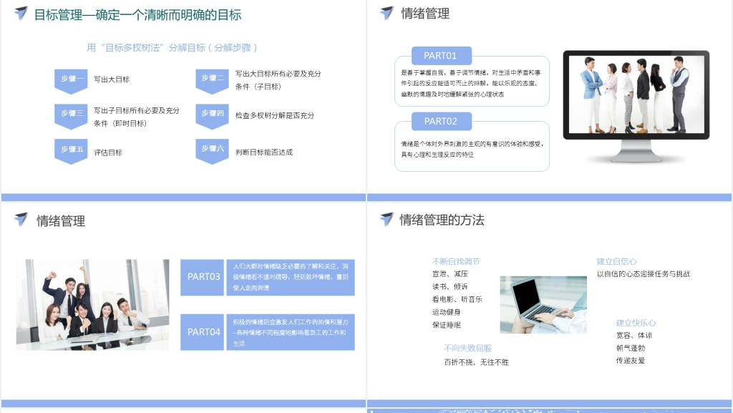Click the 建立自信心 heading

616,261
